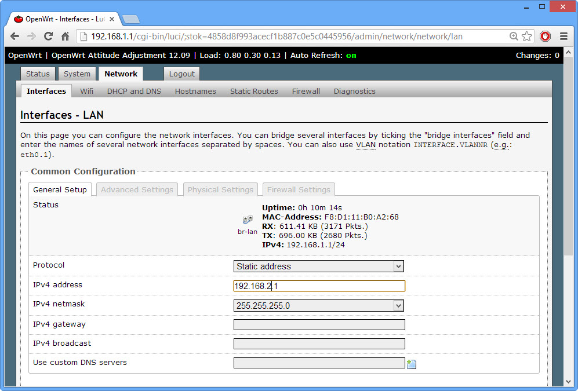The width and height of the screenshot is (578, 391).
Task: Click the browser forward arrow
Action: 32,36
